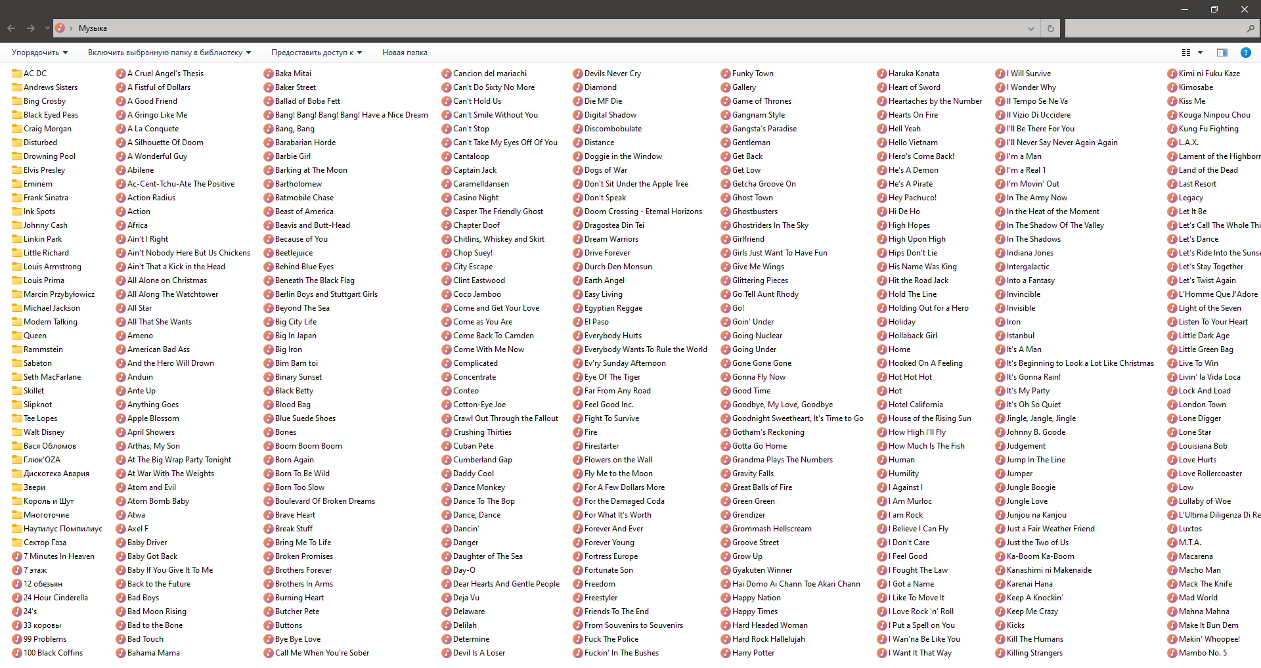Screen dimensions: 1261x668
Task: Select the Frank Sinatra folder
Action: click(x=40, y=198)
